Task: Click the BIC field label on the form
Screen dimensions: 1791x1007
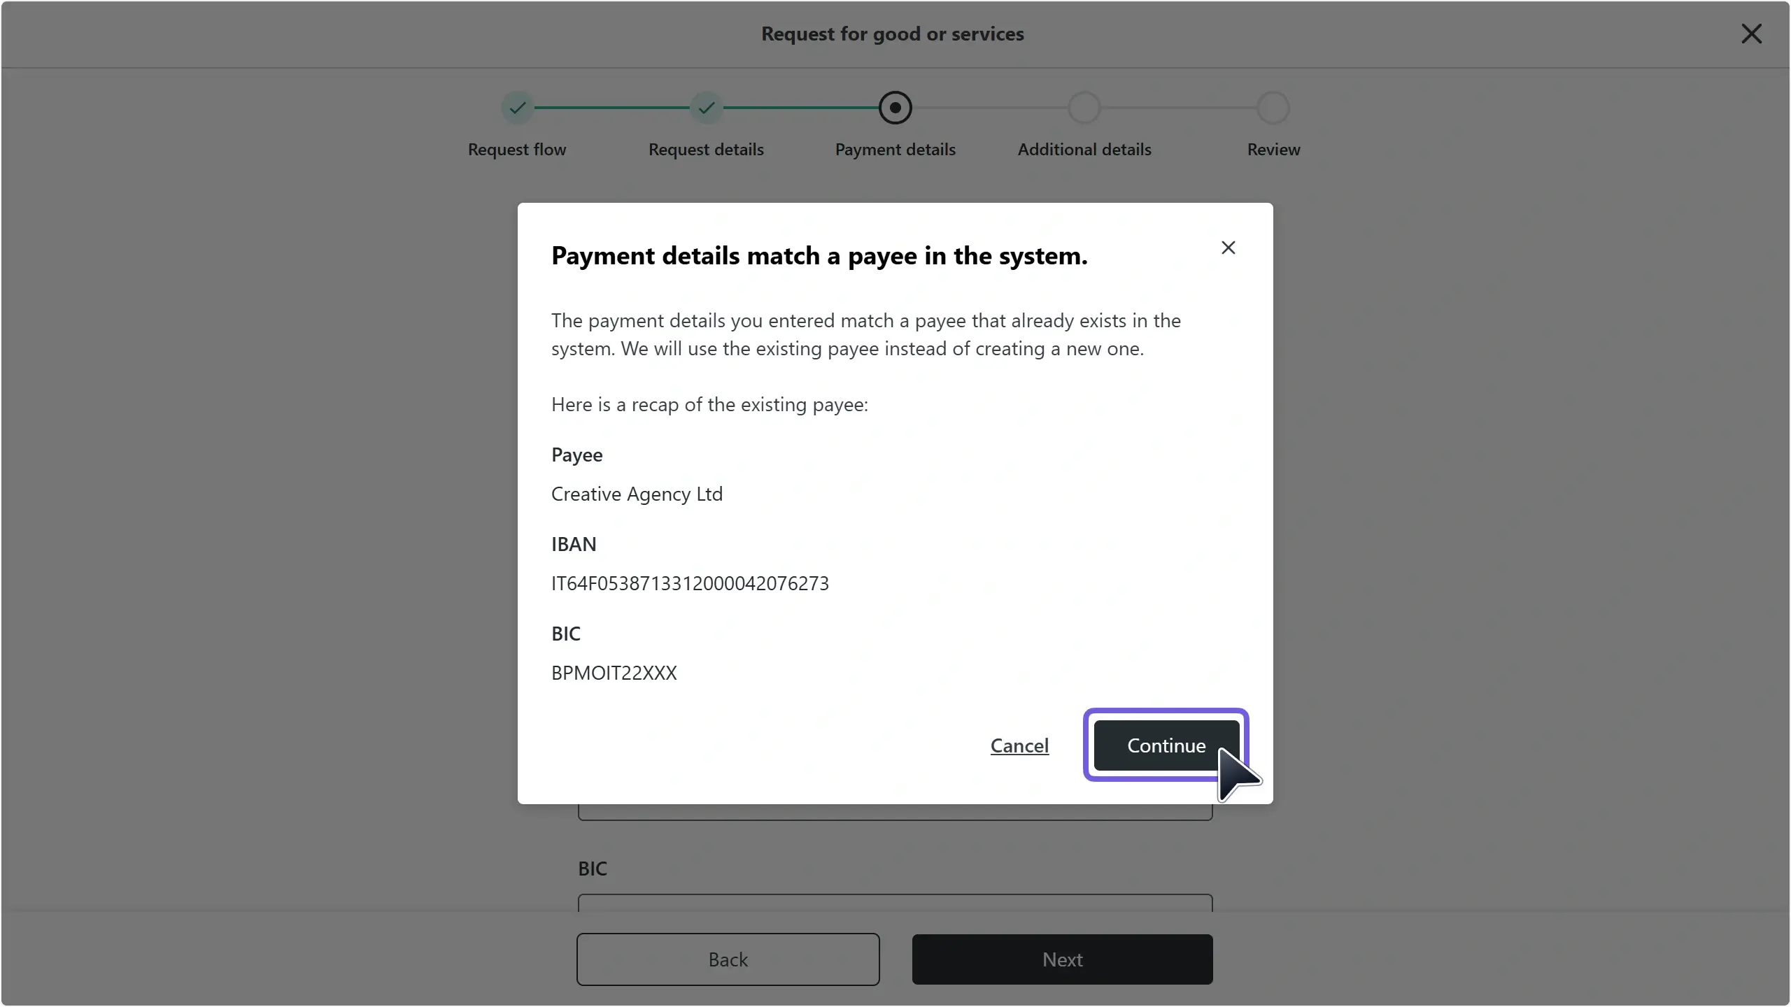Action: pyautogui.click(x=593, y=869)
